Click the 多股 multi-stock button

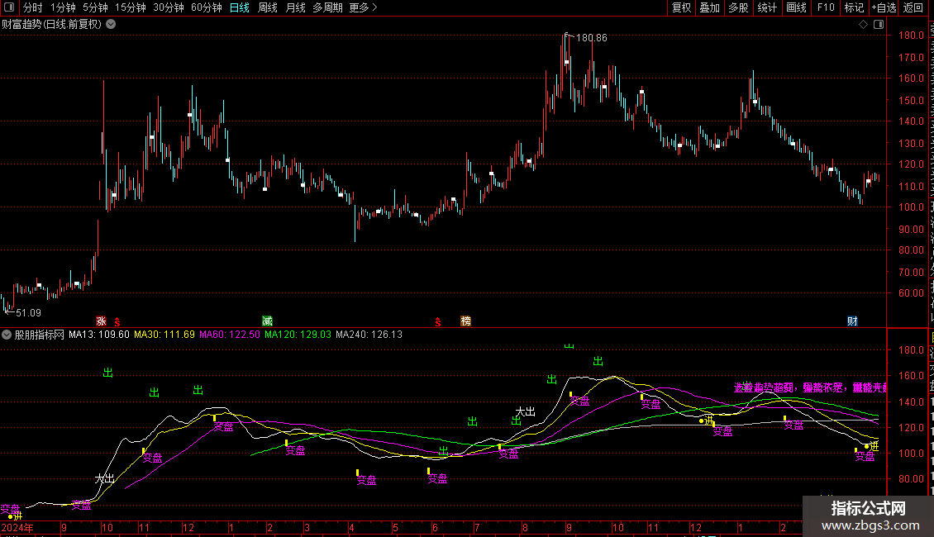[738, 7]
